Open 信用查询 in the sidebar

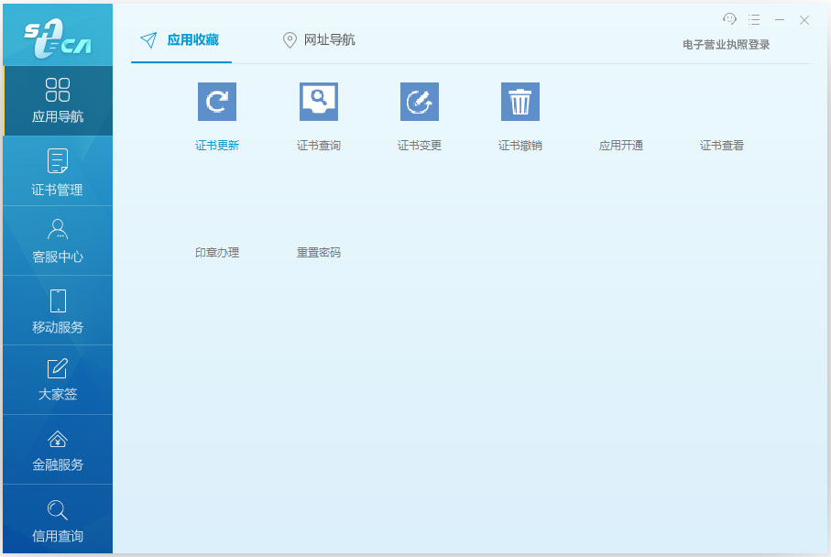(x=58, y=519)
